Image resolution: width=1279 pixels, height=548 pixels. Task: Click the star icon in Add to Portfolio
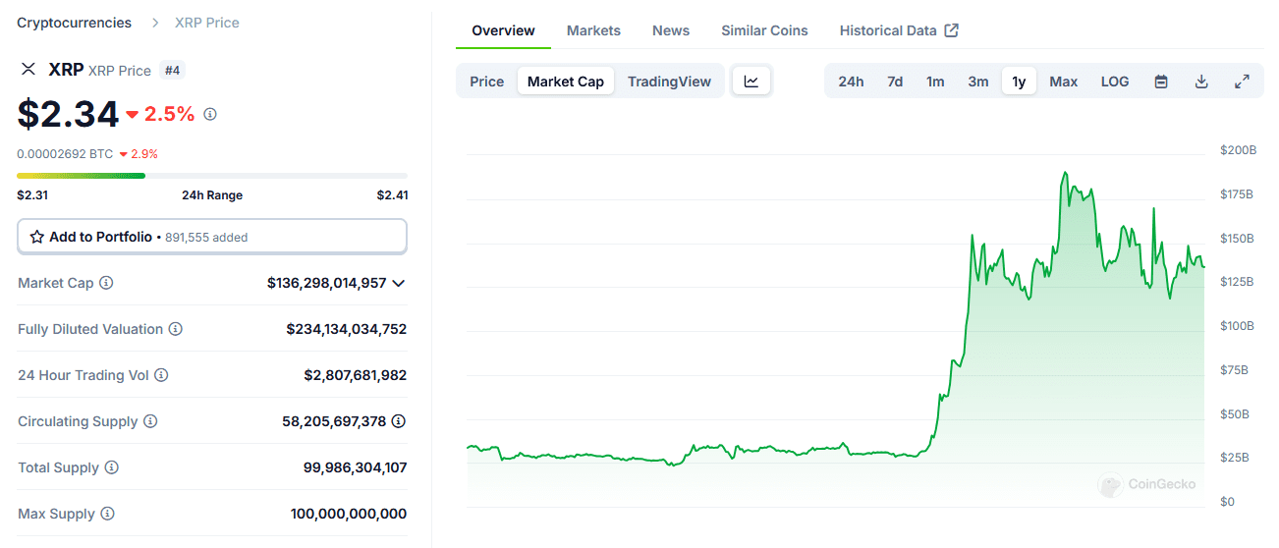pyautogui.click(x=37, y=237)
